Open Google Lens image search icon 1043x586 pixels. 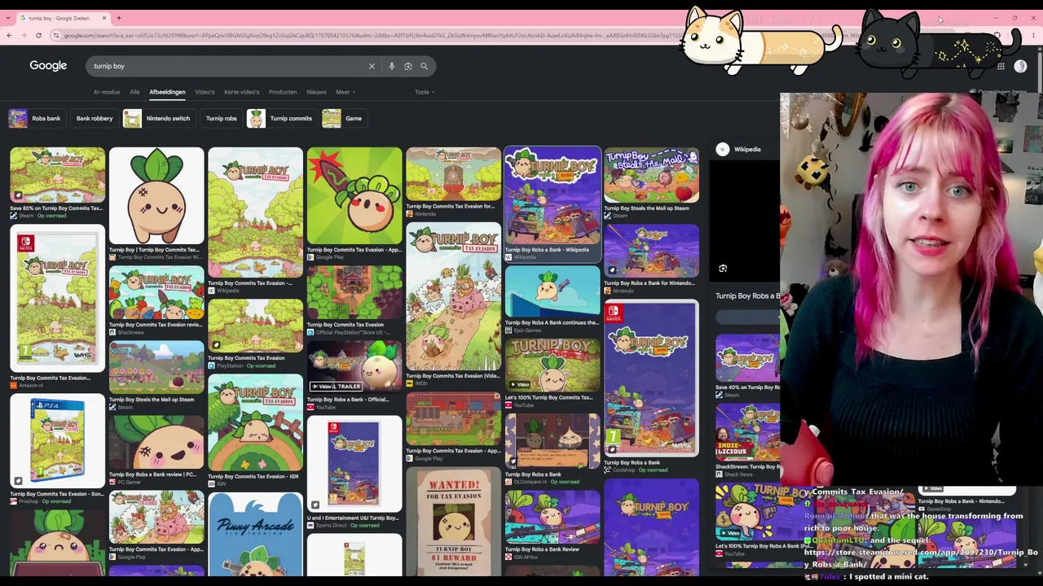pos(408,66)
